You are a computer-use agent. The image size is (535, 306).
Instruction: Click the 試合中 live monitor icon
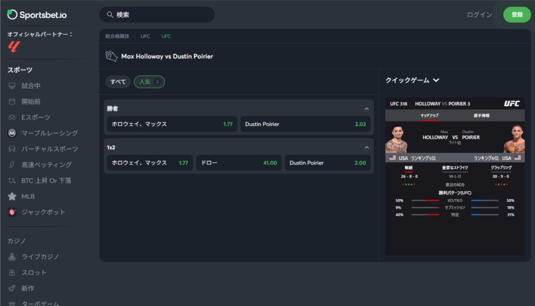coord(12,86)
